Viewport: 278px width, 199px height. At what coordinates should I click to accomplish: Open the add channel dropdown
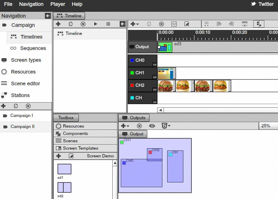134,24
